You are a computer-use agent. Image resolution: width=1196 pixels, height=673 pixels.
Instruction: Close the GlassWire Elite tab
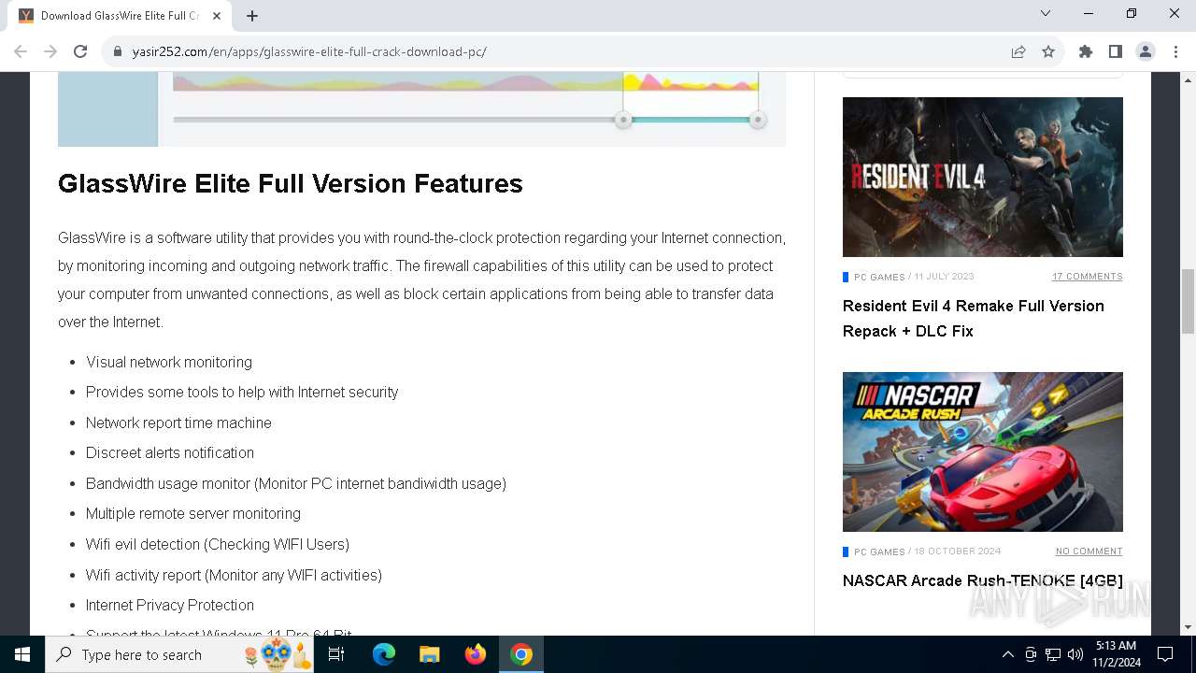[218, 16]
